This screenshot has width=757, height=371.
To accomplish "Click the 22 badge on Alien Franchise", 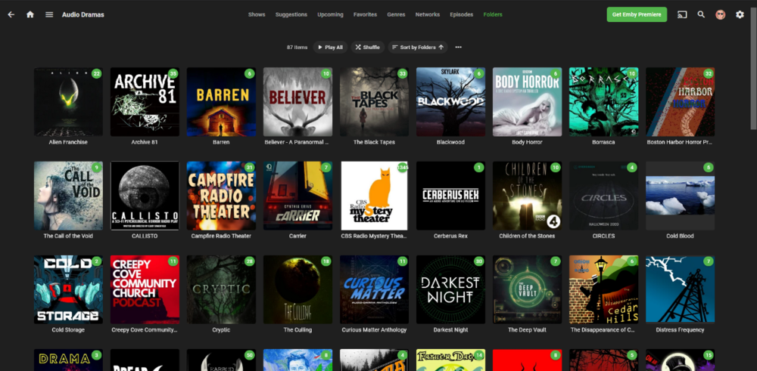I will (97, 74).
